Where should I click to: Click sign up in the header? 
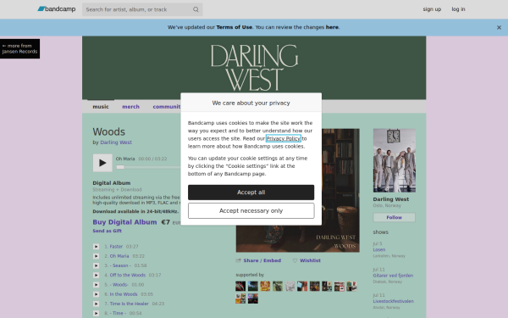432,9
